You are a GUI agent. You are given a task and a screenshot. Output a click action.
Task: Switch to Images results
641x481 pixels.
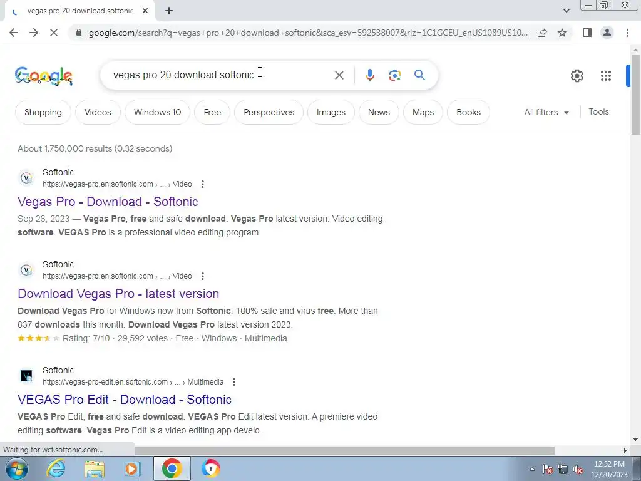pyautogui.click(x=331, y=112)
